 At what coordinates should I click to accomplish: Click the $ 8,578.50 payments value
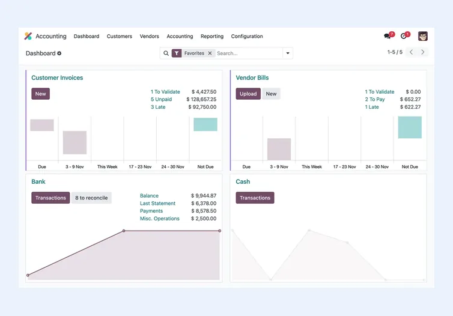204,211
